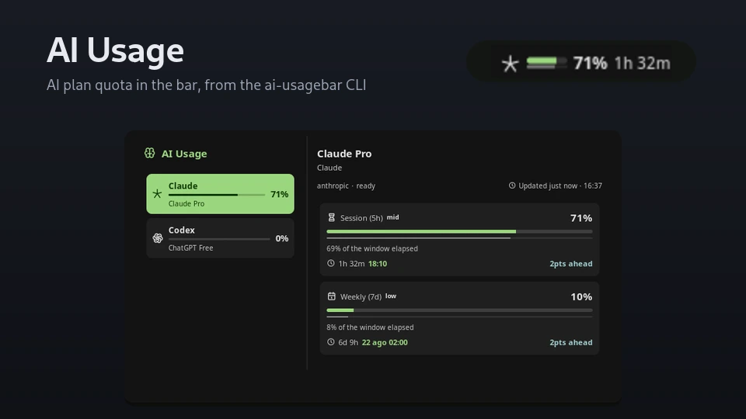Click '2pts ahead' in Session card
This screenshot has height=419, width=746.
point(571,264)
